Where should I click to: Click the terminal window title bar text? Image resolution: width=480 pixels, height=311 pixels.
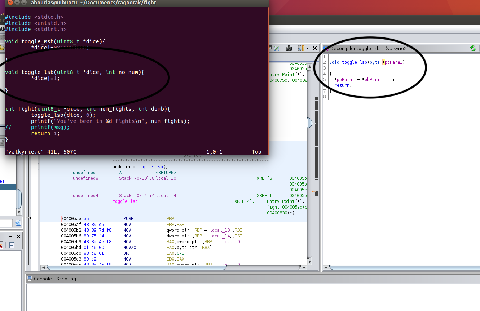click(93, 3)
